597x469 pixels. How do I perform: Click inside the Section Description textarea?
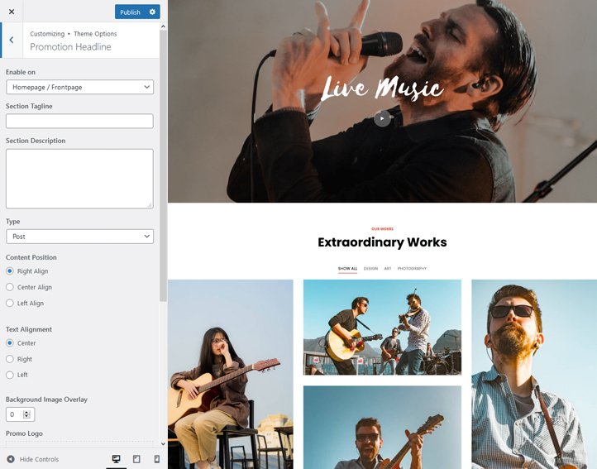(79, 179)
